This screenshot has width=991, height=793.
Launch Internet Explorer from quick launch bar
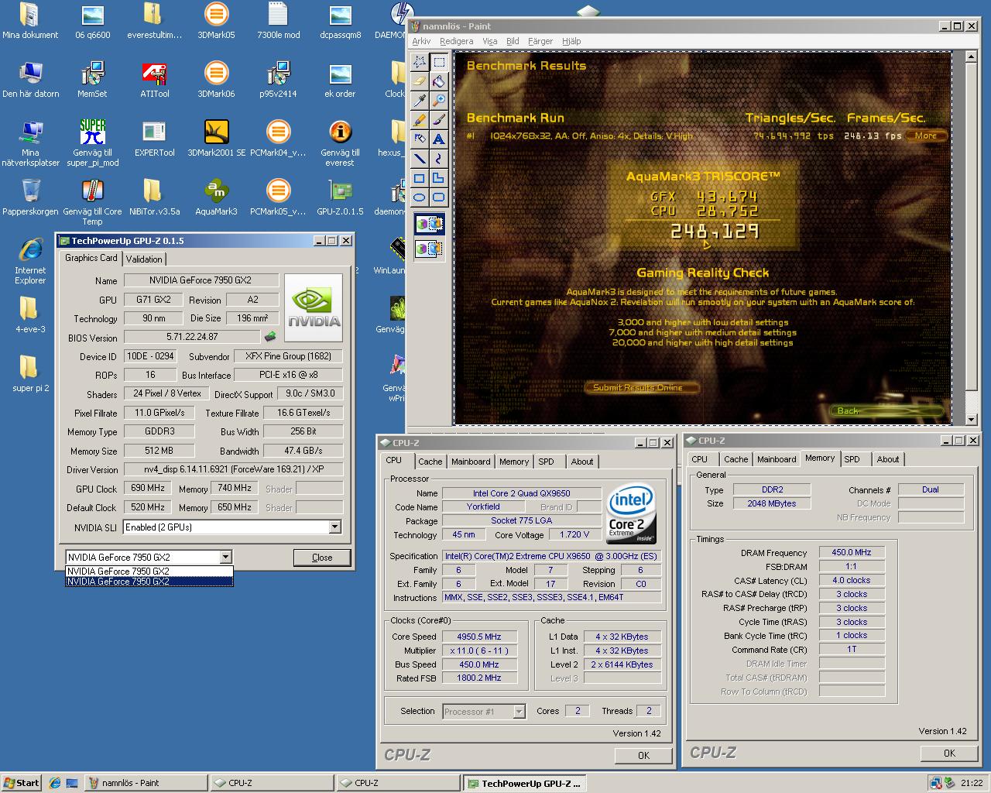coord(55,783)
